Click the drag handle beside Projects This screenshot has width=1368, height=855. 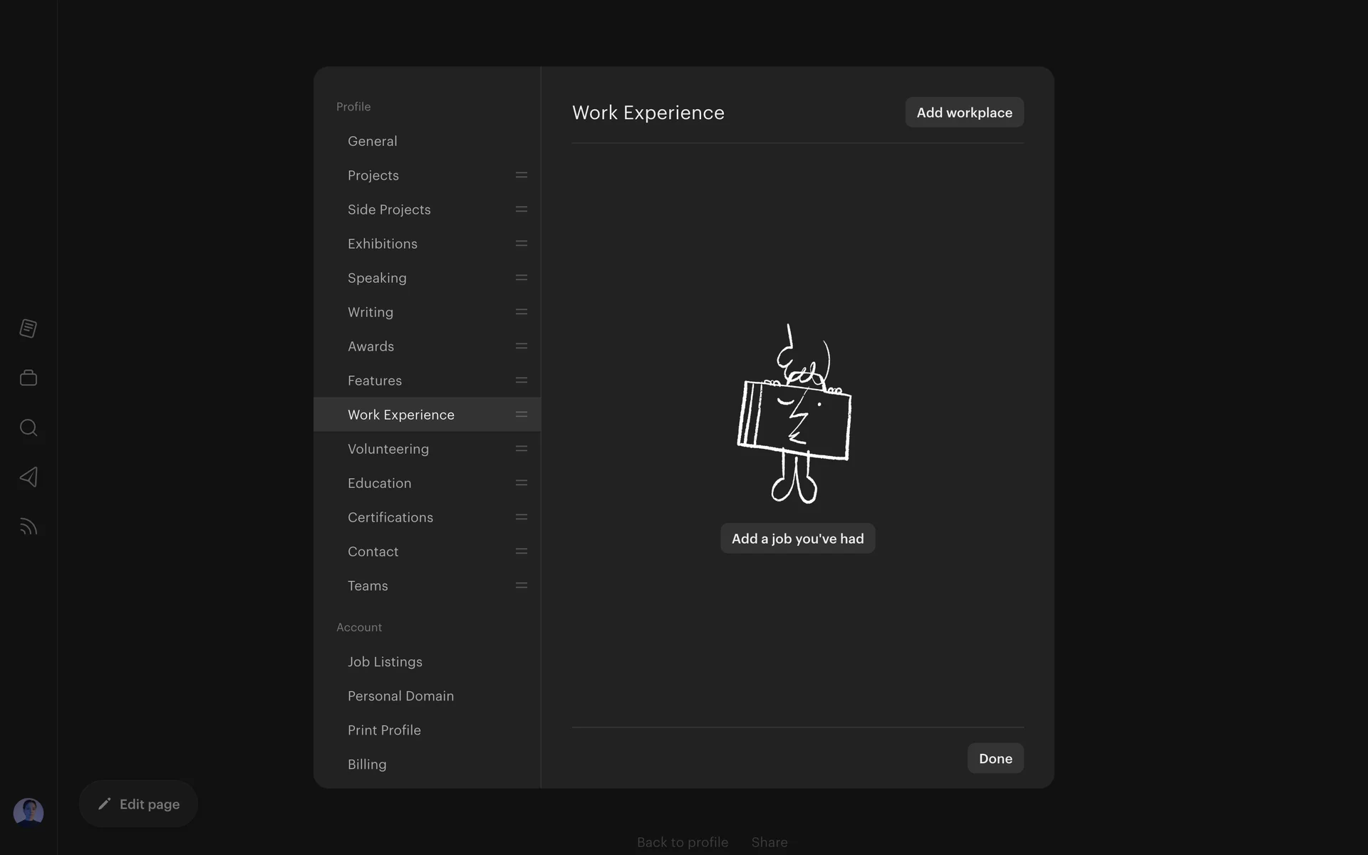[522, 175]
